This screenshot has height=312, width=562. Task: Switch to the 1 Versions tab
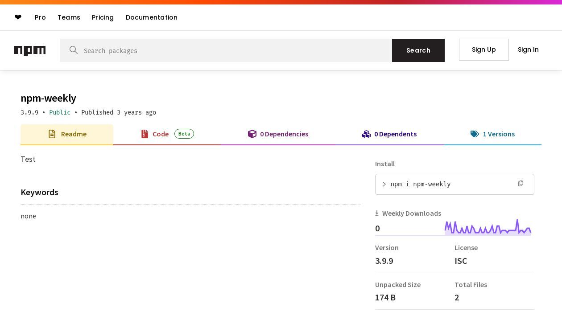[x=498, y=134]
